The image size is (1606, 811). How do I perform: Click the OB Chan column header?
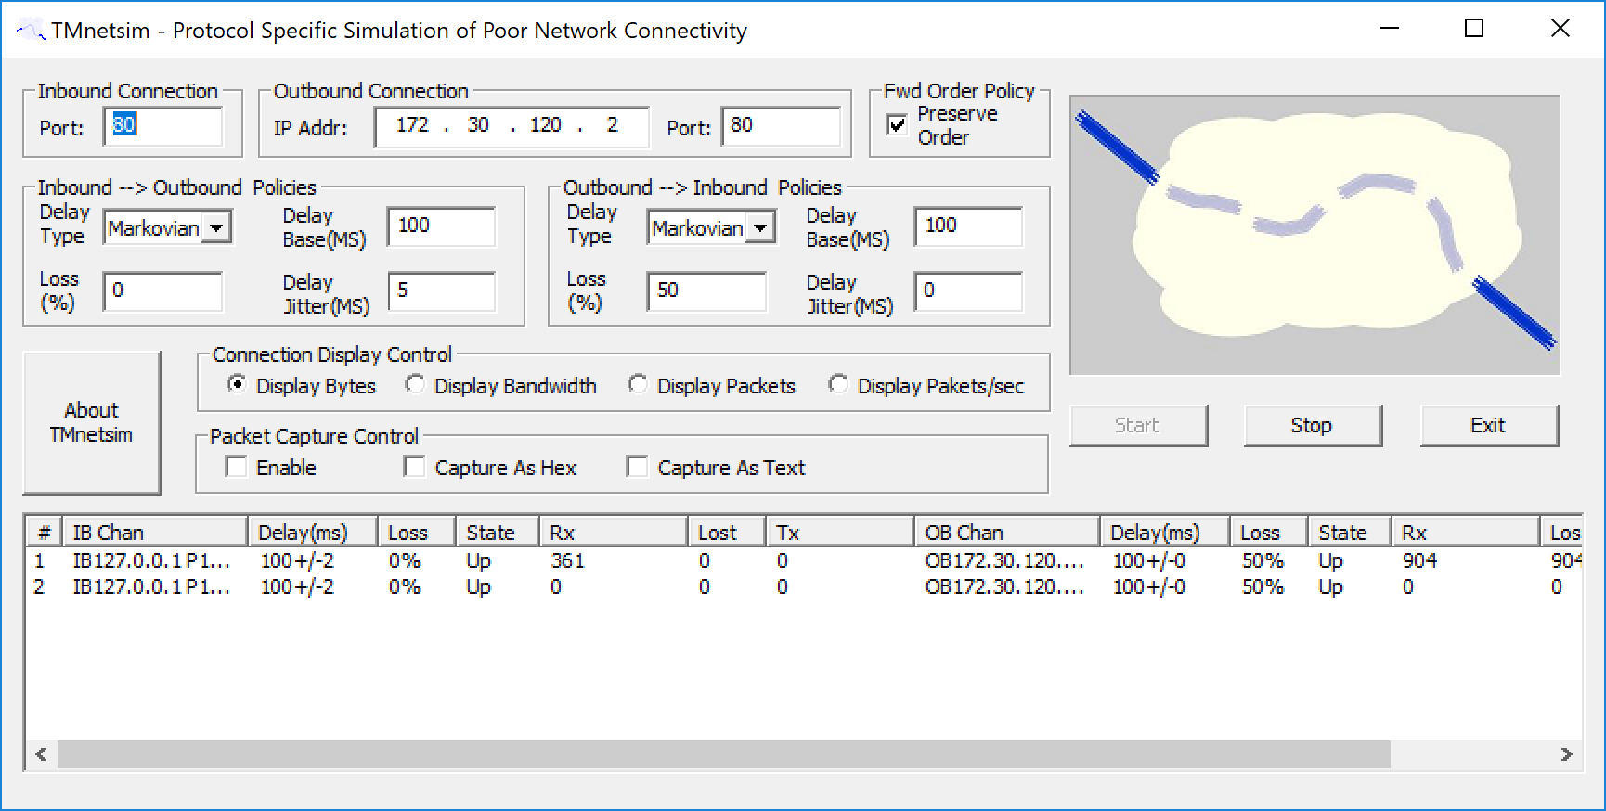pyautogui.click(x=1007, y=532)
